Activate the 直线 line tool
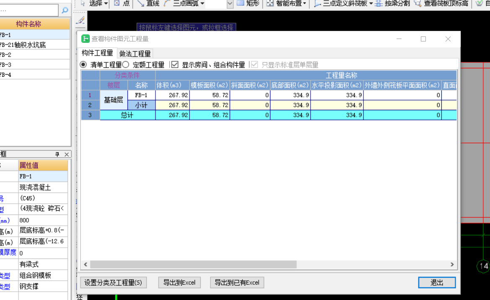The image size is (490, 300). [x=149, y=3]
